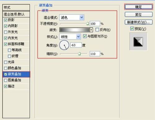
Task: Click the angle value field showing -63
Action: tap(76, 45)
